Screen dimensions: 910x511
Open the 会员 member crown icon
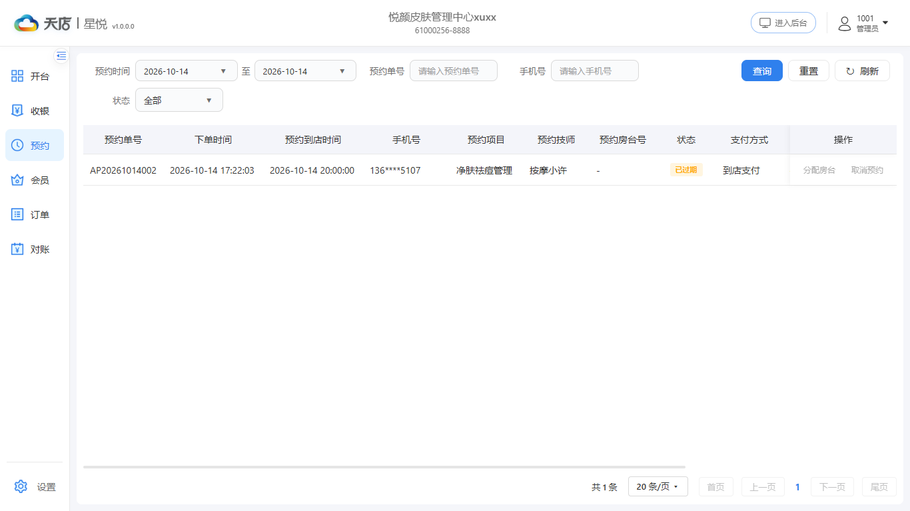click(17, 180)
